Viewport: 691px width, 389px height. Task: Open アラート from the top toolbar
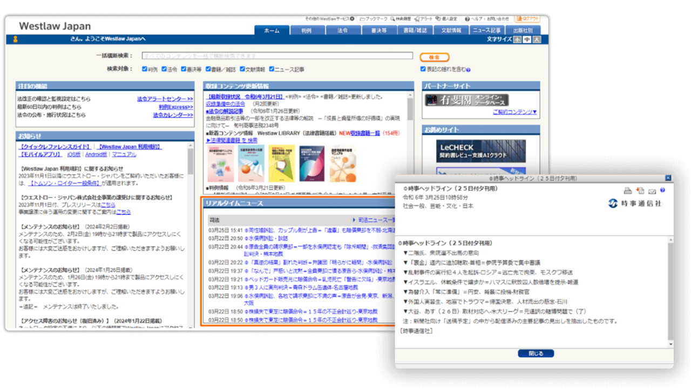point(426,19)
